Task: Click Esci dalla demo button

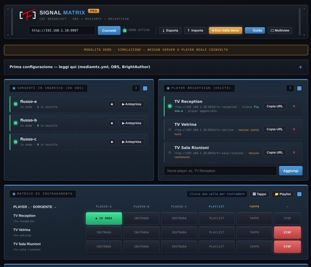Action: (x=226, y=30)
